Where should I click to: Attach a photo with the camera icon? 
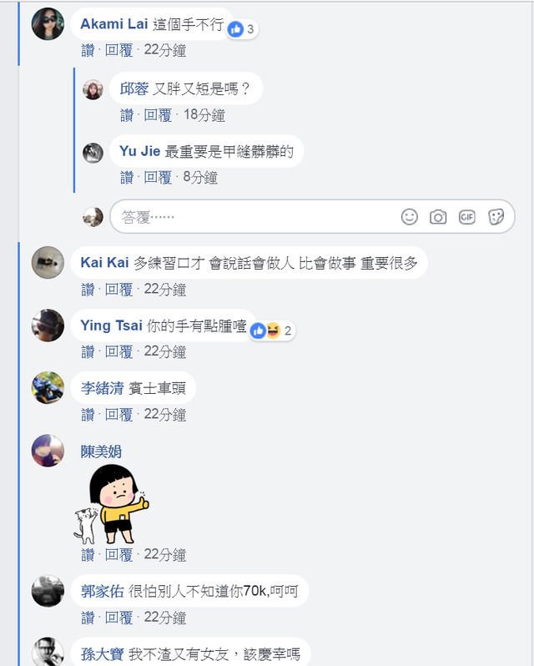(x=438, y=217)
